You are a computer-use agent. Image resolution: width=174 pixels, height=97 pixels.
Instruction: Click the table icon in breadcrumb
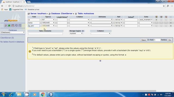click(x=76, y=14)
